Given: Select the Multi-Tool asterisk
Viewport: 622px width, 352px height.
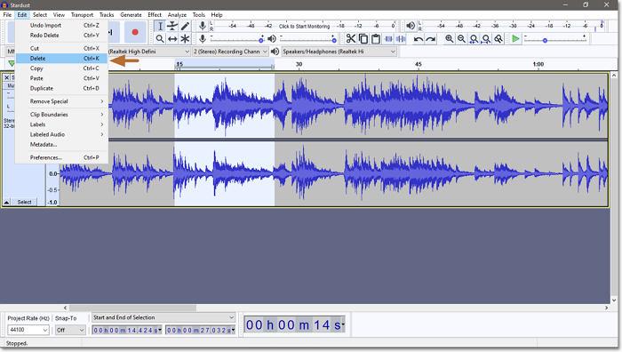Looking at the screenshot, I should click(185, 39).
